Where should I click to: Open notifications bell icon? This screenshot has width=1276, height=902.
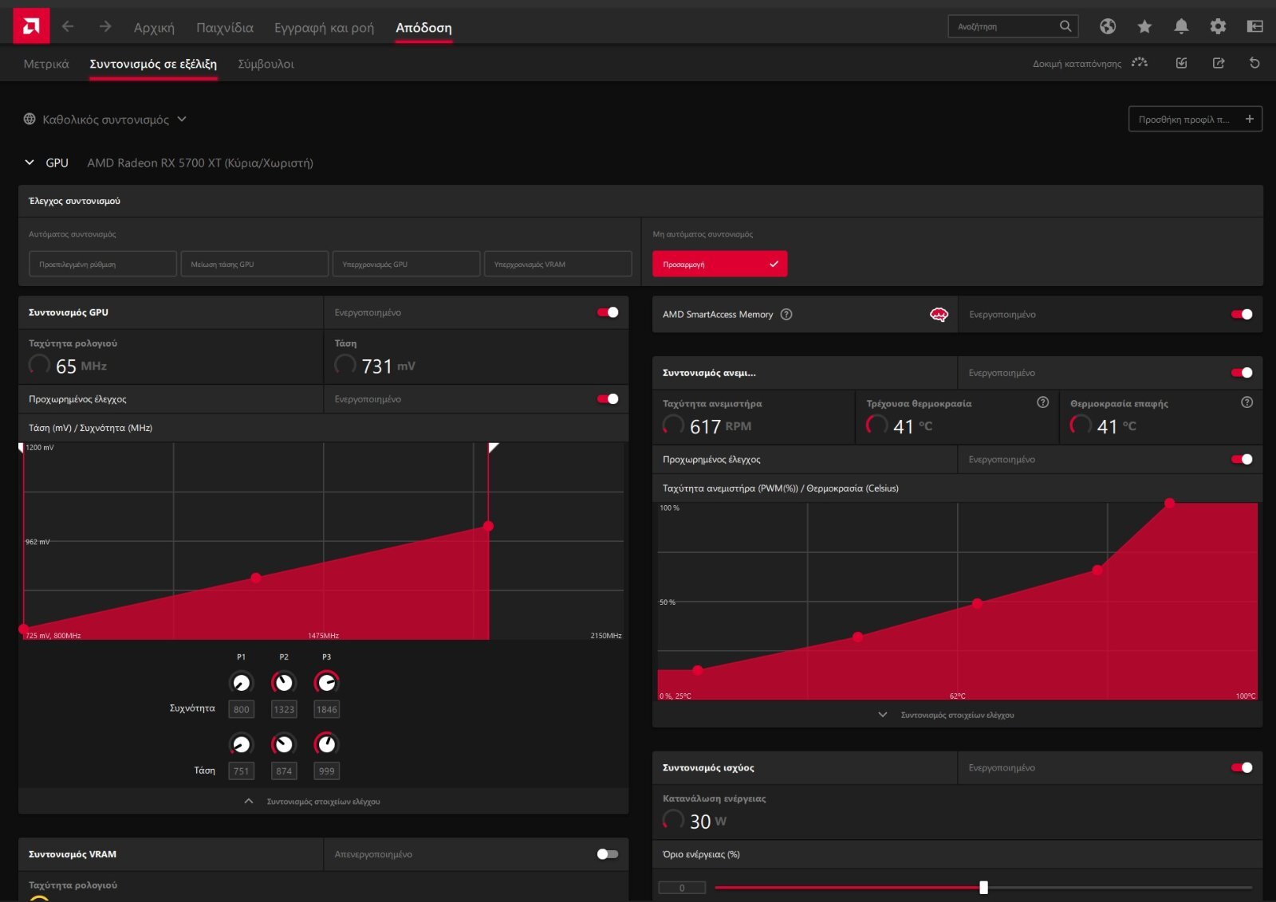click(x=1181, y=26)
